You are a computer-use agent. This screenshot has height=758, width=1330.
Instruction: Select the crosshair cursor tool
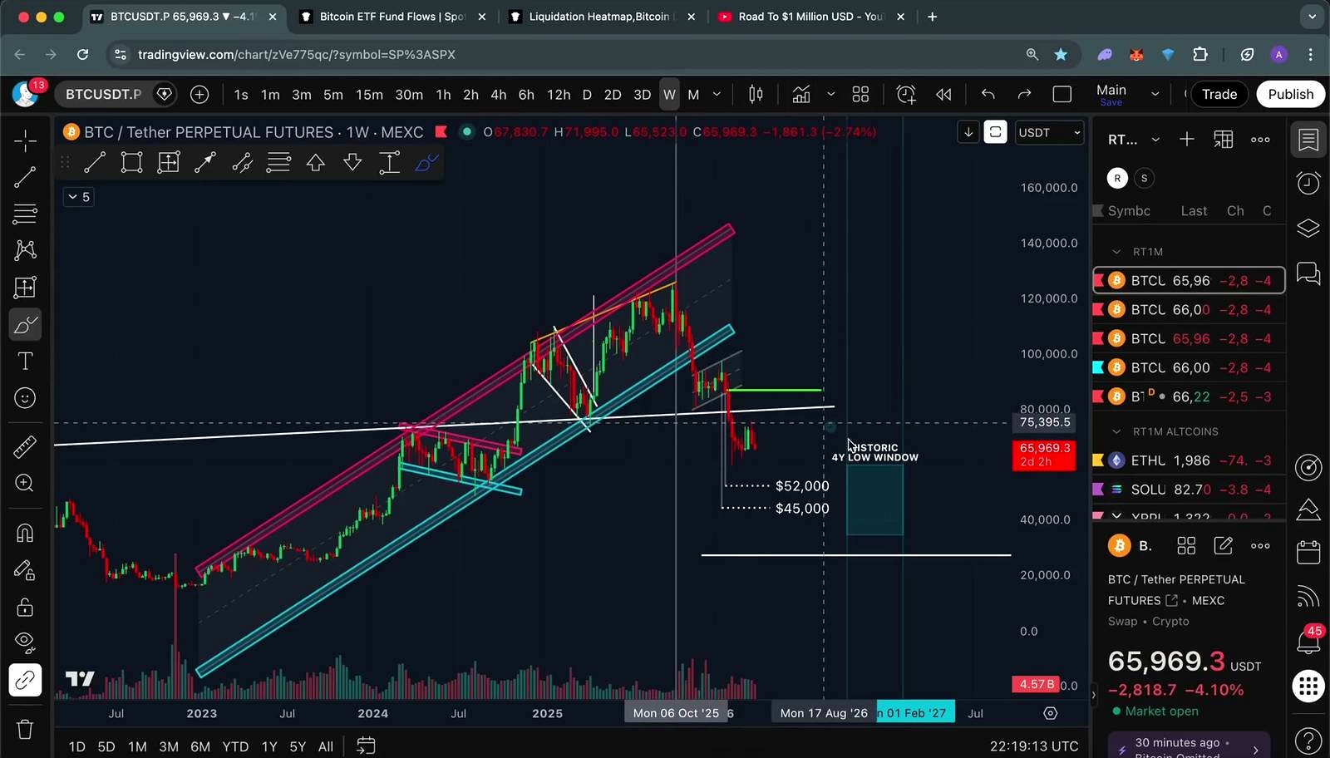[25, 140]
